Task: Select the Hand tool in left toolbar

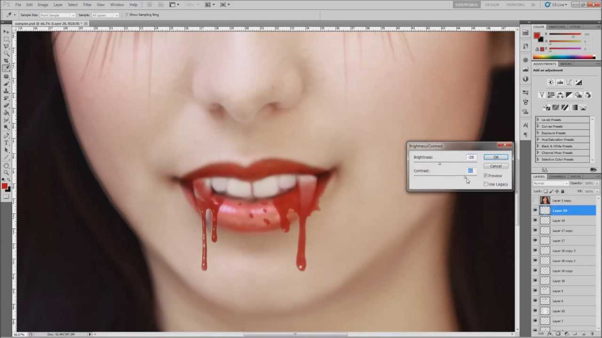Action: tap(6, 166)
